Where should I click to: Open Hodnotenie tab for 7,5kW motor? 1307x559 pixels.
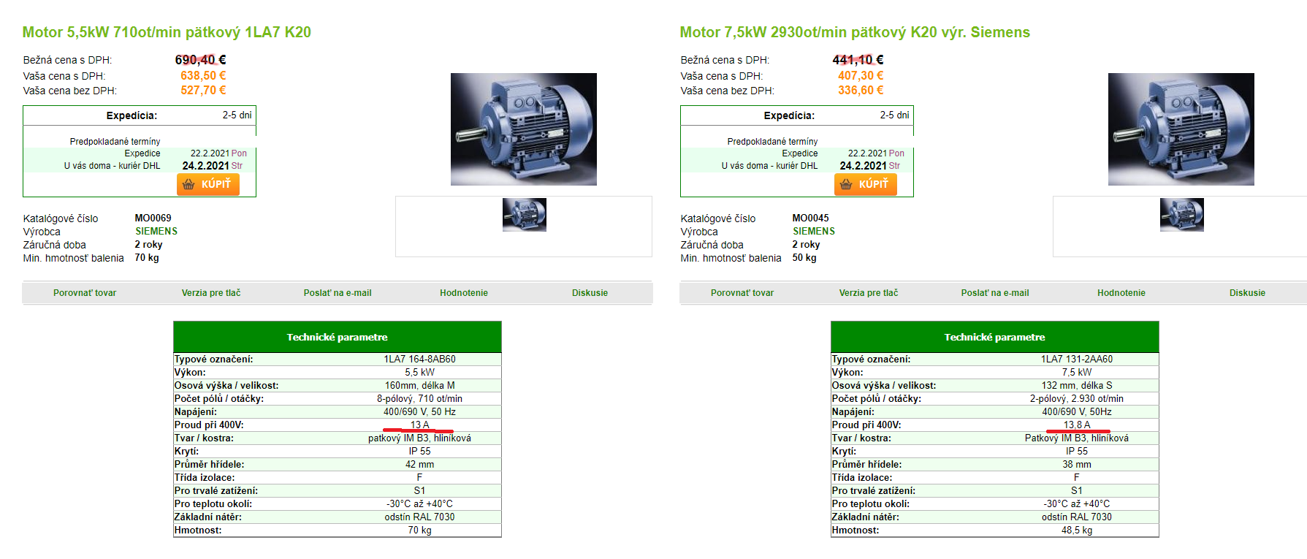1121,293
